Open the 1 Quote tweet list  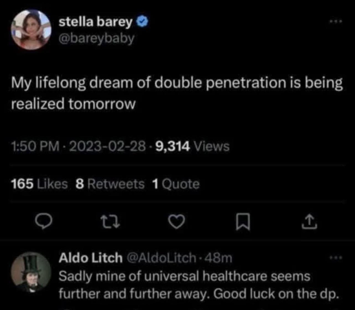[x=176, y=184]
